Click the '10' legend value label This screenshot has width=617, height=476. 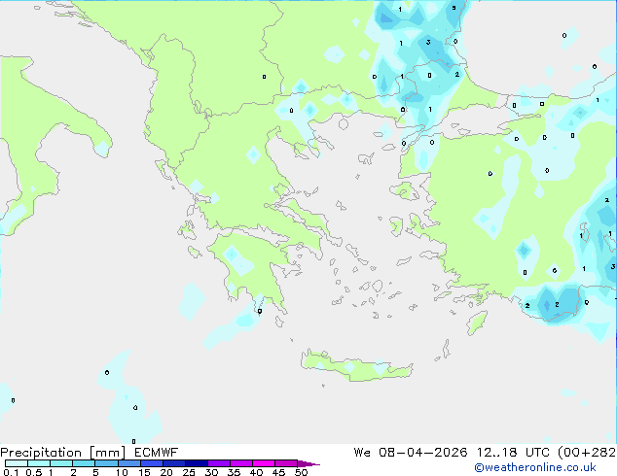[x=122, y=472]
